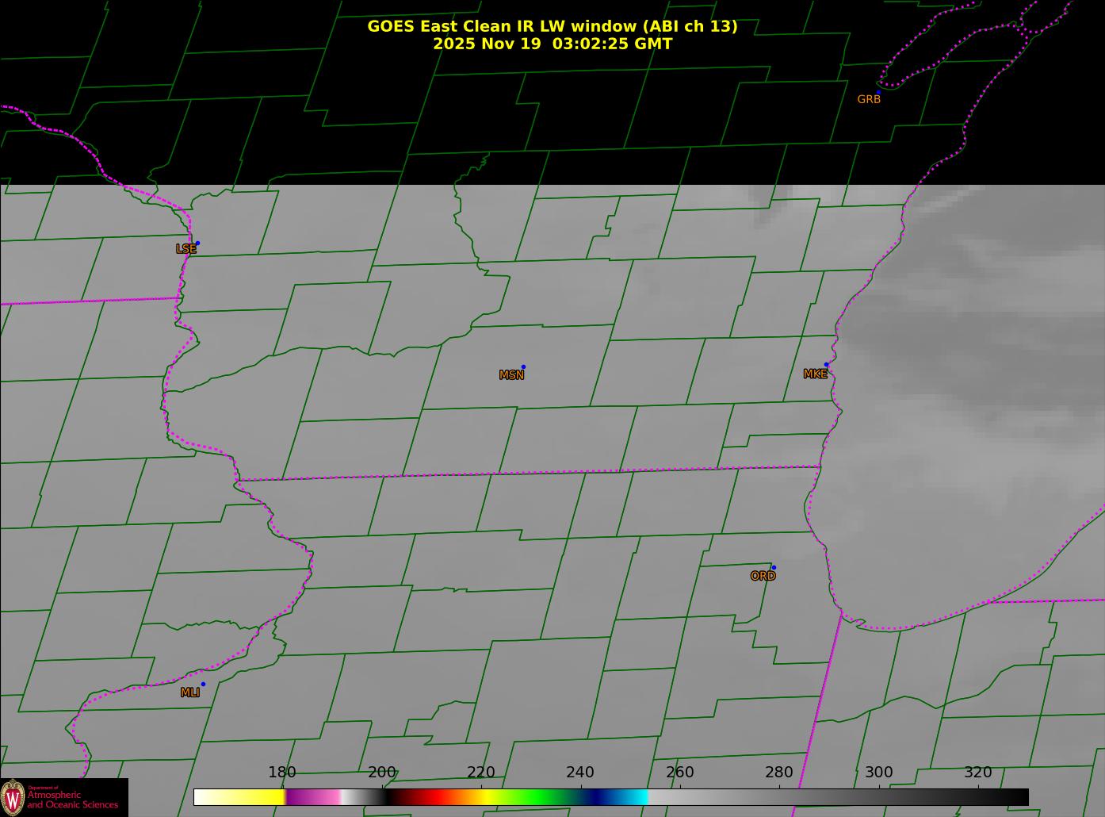Click the blue station dot at ORD
1105x817 pixels.
tap(774, 568)
